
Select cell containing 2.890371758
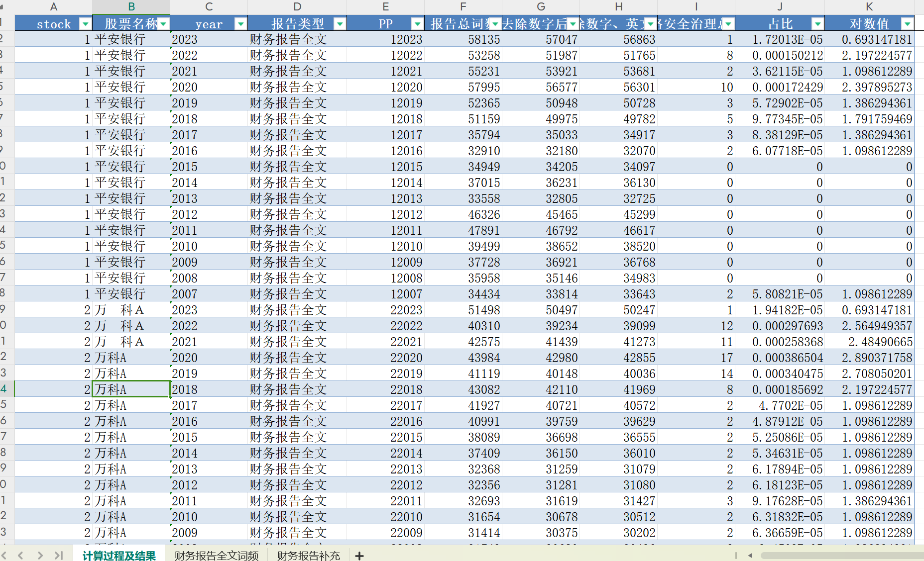pos(870,358)
